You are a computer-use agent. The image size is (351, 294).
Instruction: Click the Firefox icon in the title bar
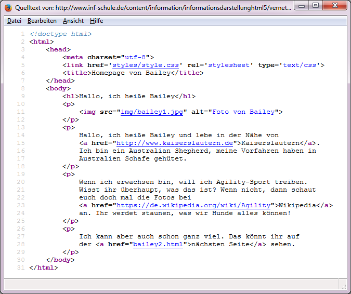(8, 7)
